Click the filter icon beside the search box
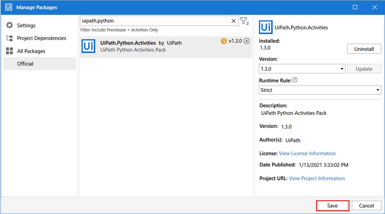385x214 pixels. [244, 21]
